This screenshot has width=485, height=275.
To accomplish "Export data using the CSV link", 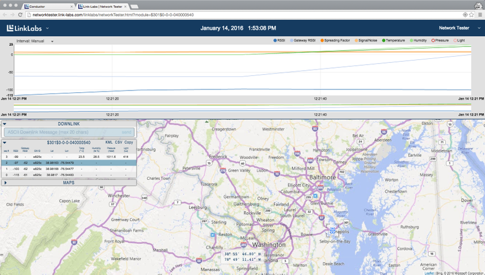I will tap(119, 143).
